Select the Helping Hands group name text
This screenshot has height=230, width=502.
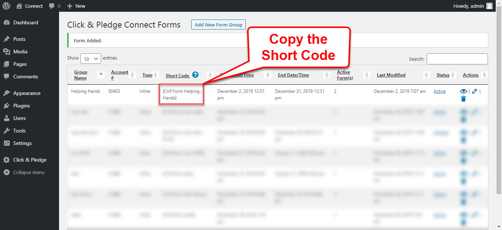click(x=86, y=91)
